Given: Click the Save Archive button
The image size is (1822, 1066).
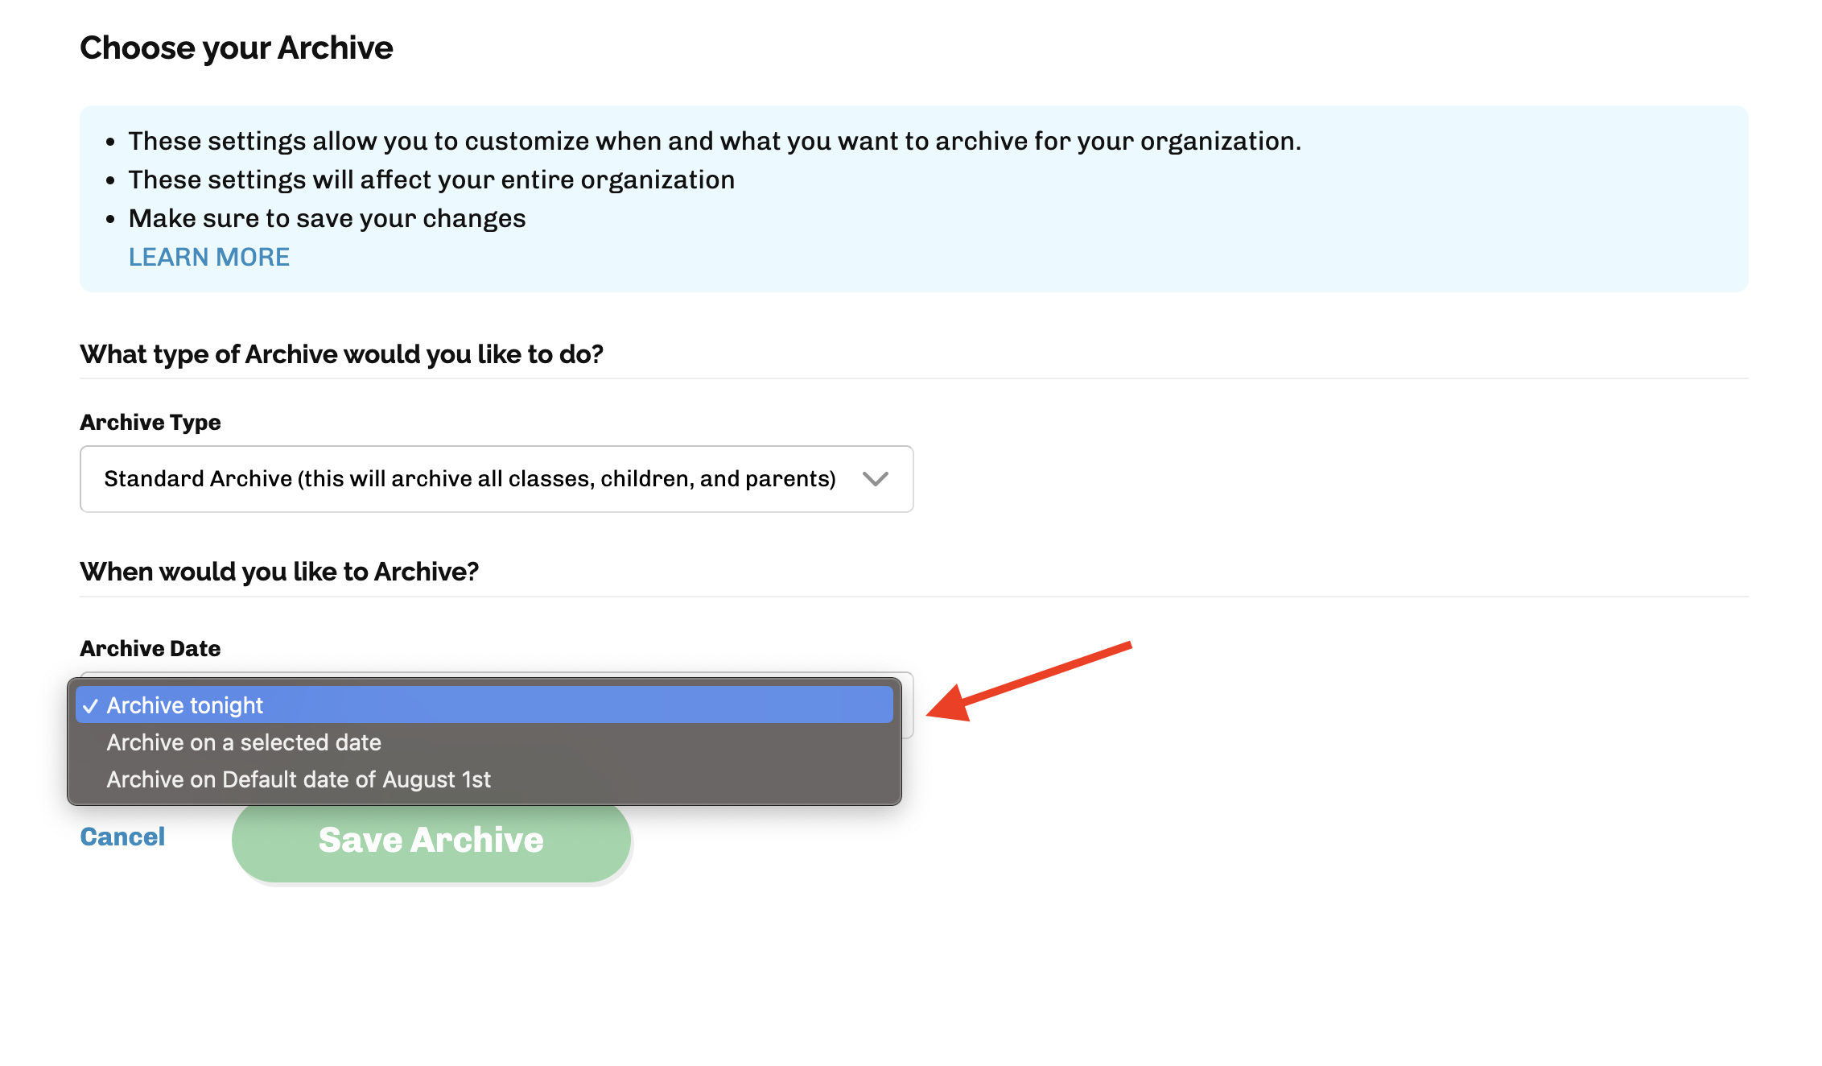Looking at the screenshot, I should 431,841.
